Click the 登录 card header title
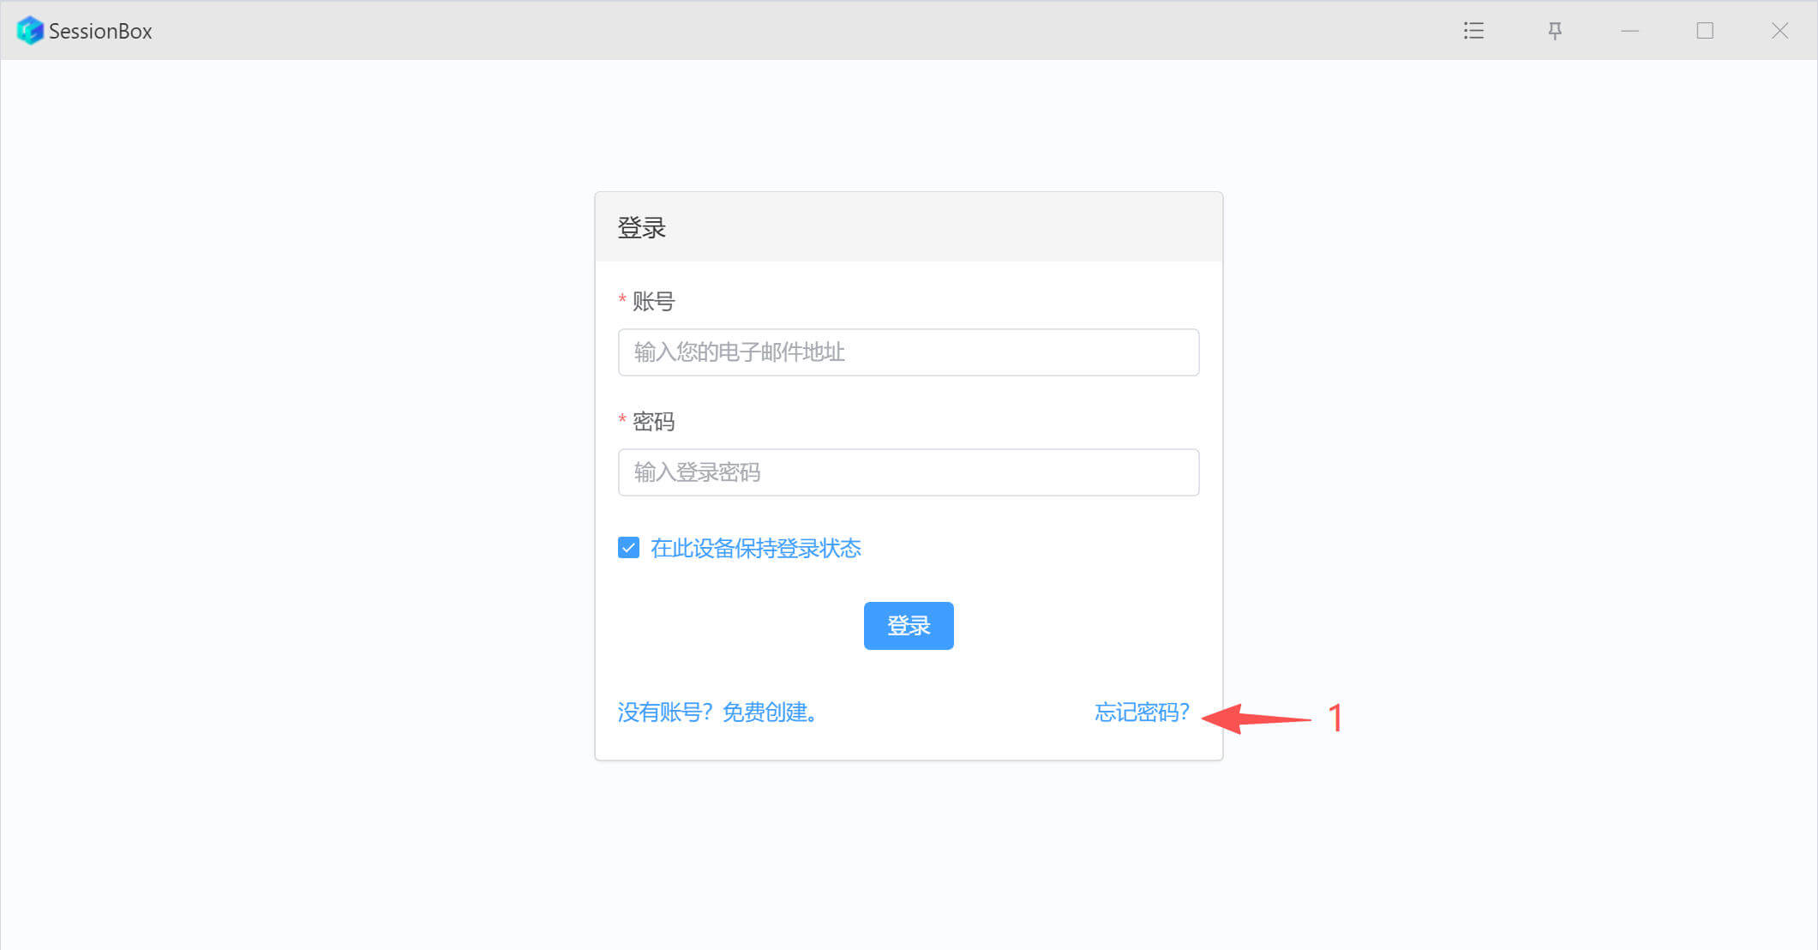Viewport: 1818px width, 950px height. (x=641, y=228)
